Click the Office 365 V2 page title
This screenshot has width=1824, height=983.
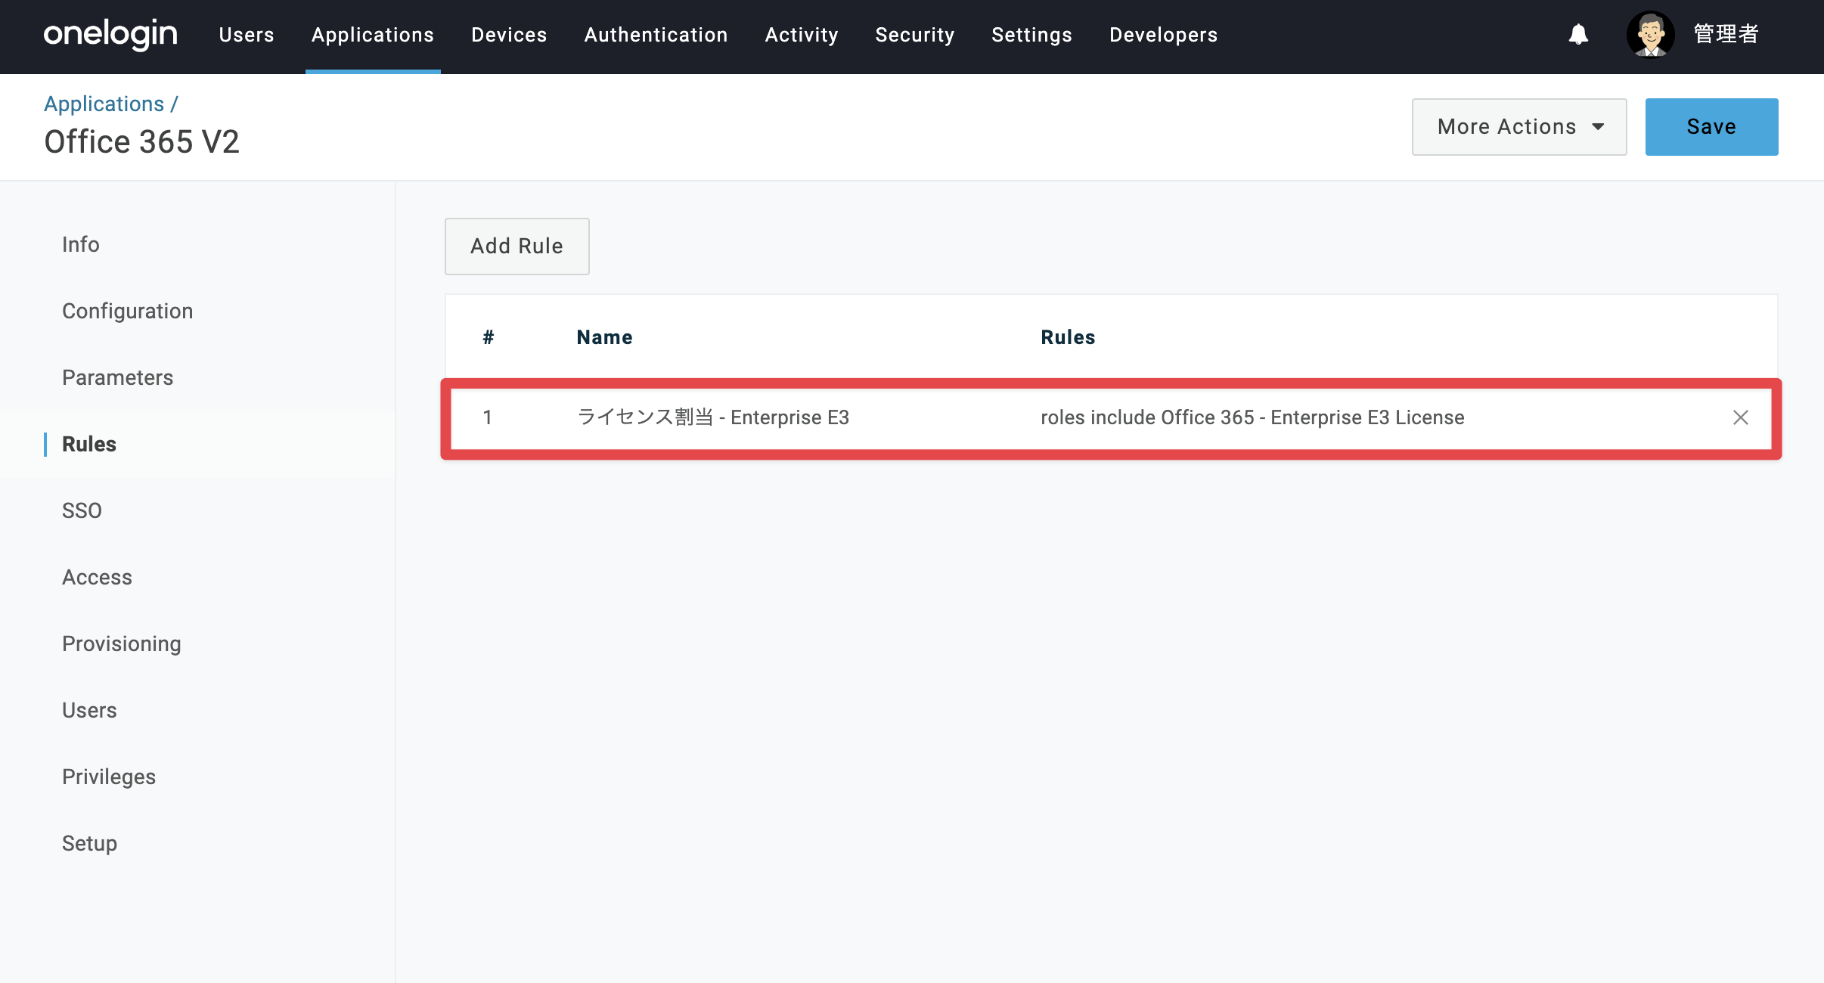pos(142,142)
